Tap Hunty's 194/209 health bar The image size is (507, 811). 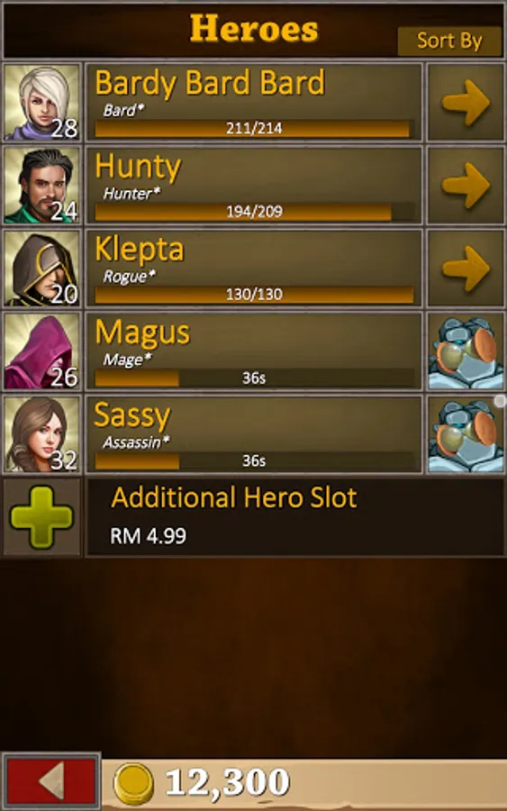point(254,211)
